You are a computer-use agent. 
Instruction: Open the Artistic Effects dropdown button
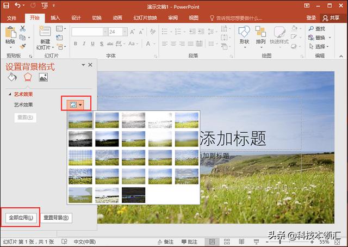[76, 104]
